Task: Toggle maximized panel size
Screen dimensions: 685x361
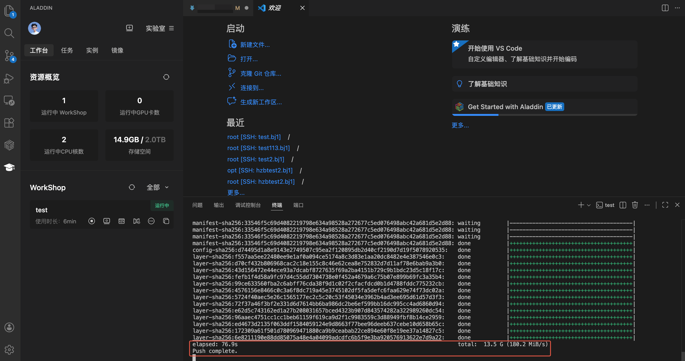Action: point(665,205)
